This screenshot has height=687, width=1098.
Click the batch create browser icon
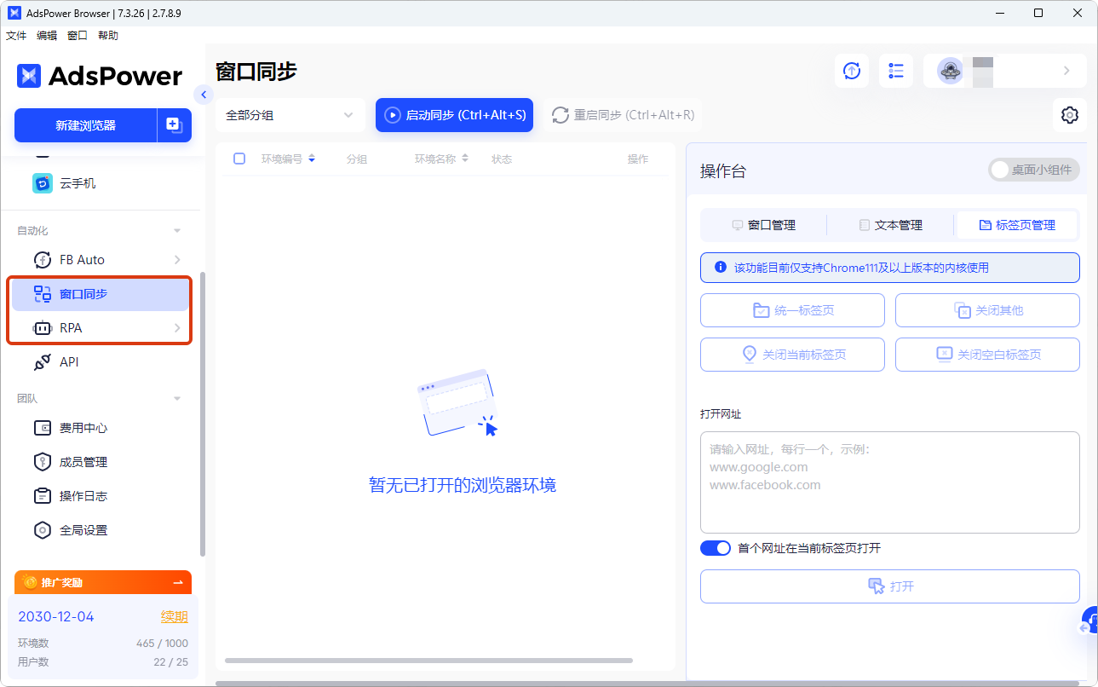coord(174,125)
